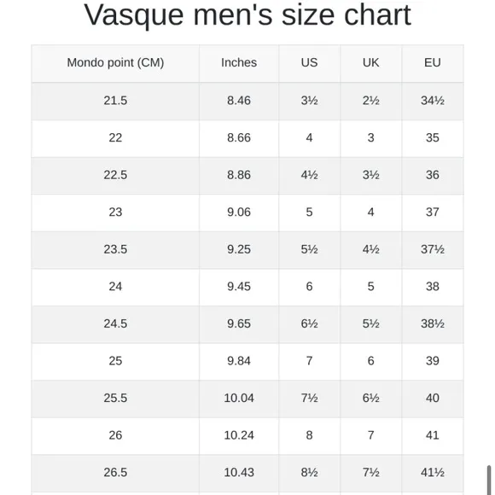The height and width of the screenshot is (495, 495).
Task: Click the Inches column header
Action: pyautogui.click(x=239, y=63)
